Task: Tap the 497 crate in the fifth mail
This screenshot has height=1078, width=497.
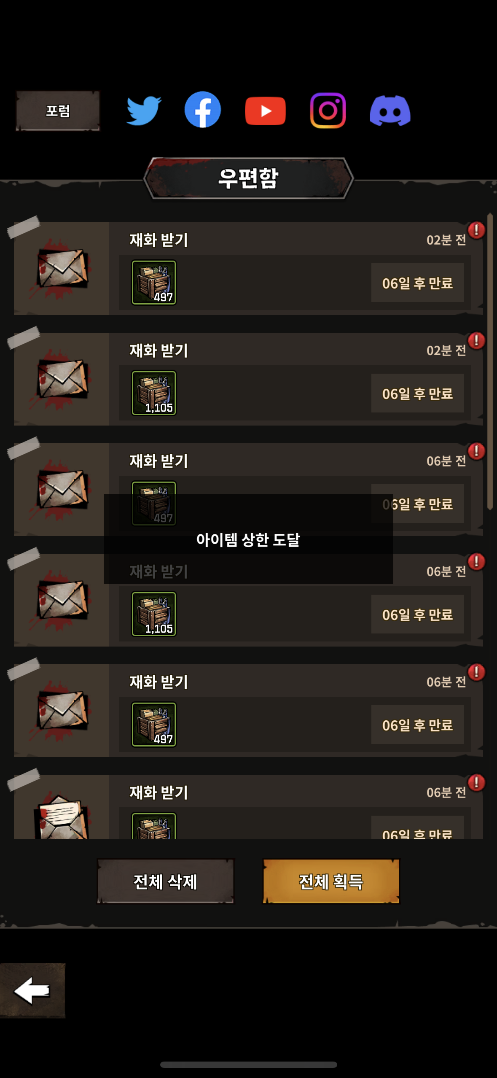Action: click(154, 724)
